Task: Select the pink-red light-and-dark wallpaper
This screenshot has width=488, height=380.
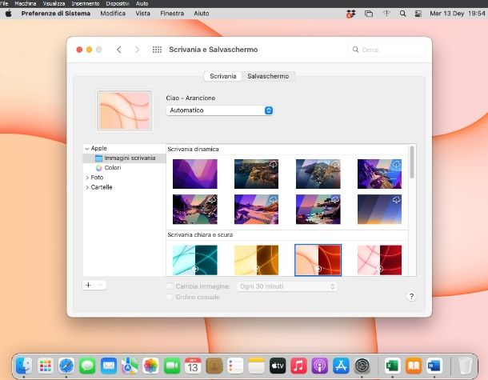Action: coord(379,260)
